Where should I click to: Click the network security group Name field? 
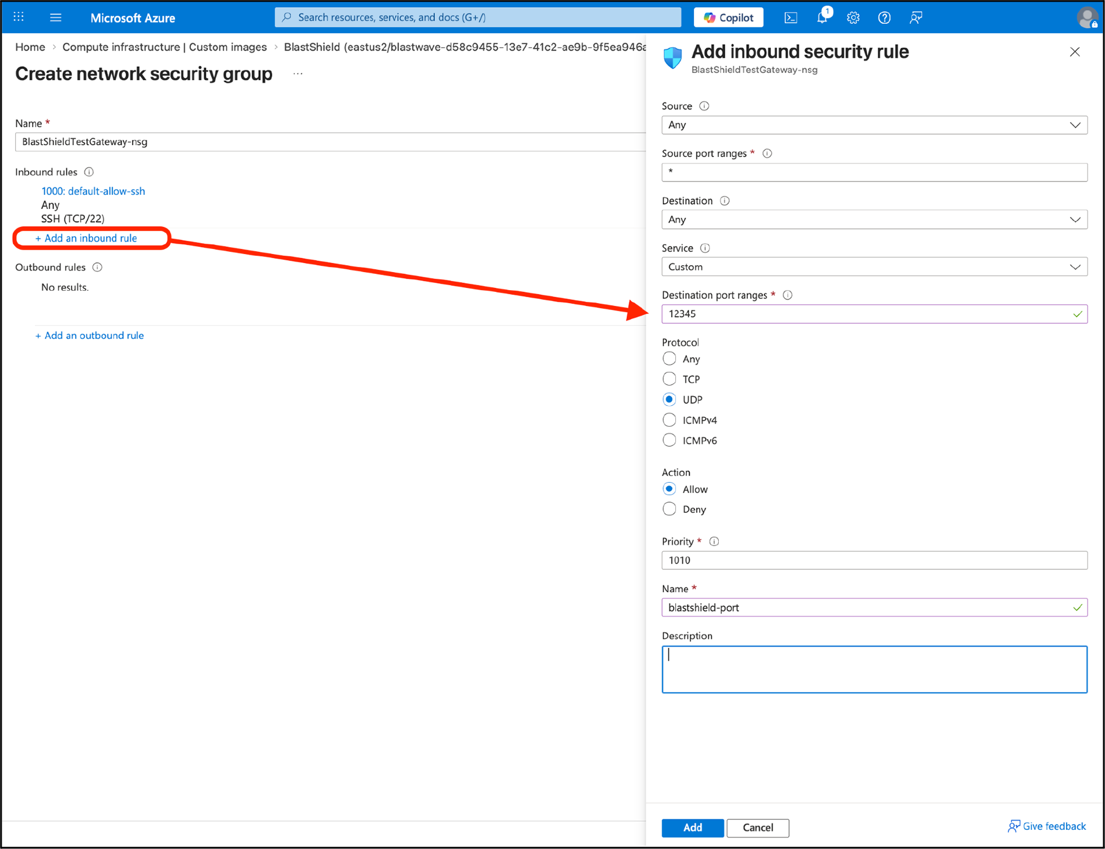coord(330,142)
